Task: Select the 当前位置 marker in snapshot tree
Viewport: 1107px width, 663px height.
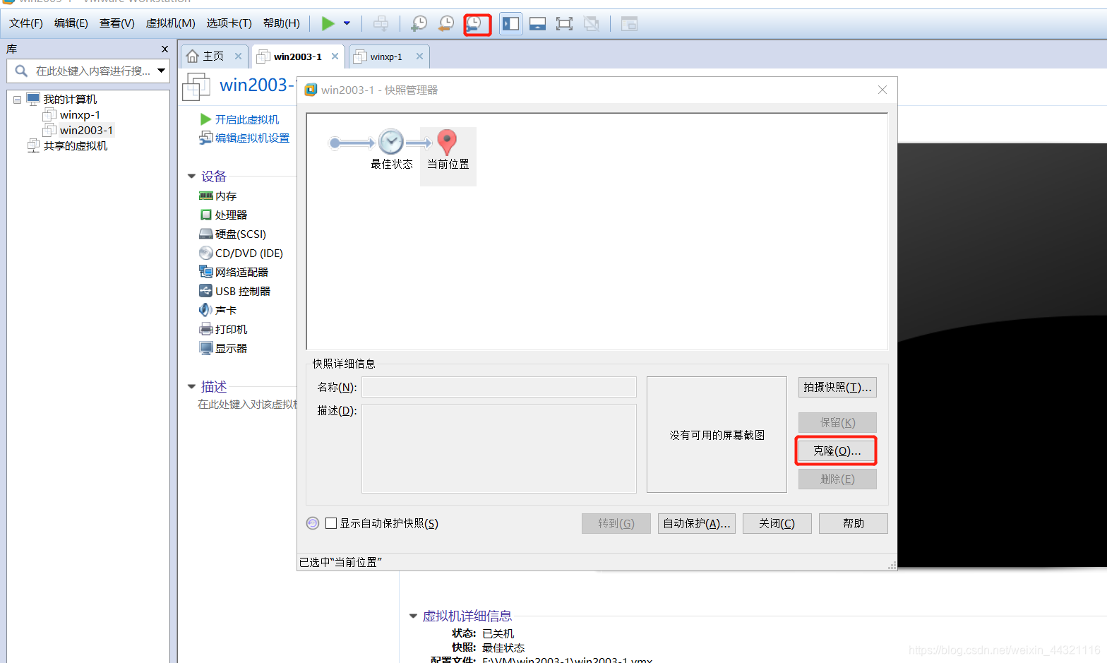Action: [447, 142]
